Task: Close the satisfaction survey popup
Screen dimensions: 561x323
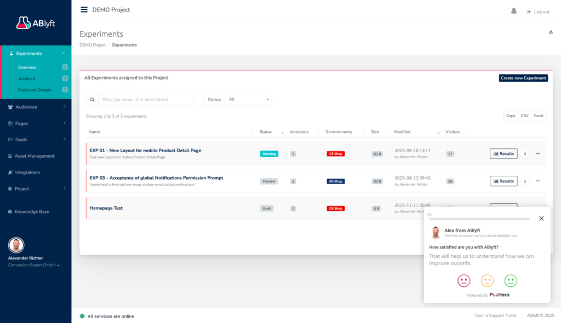Action: [x=541, y=218]
